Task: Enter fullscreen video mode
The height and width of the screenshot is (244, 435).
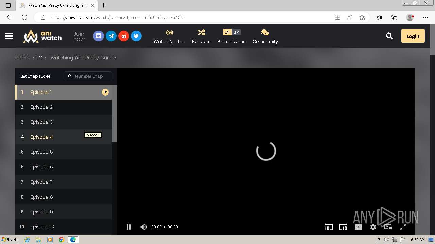Action: [403, 227]
